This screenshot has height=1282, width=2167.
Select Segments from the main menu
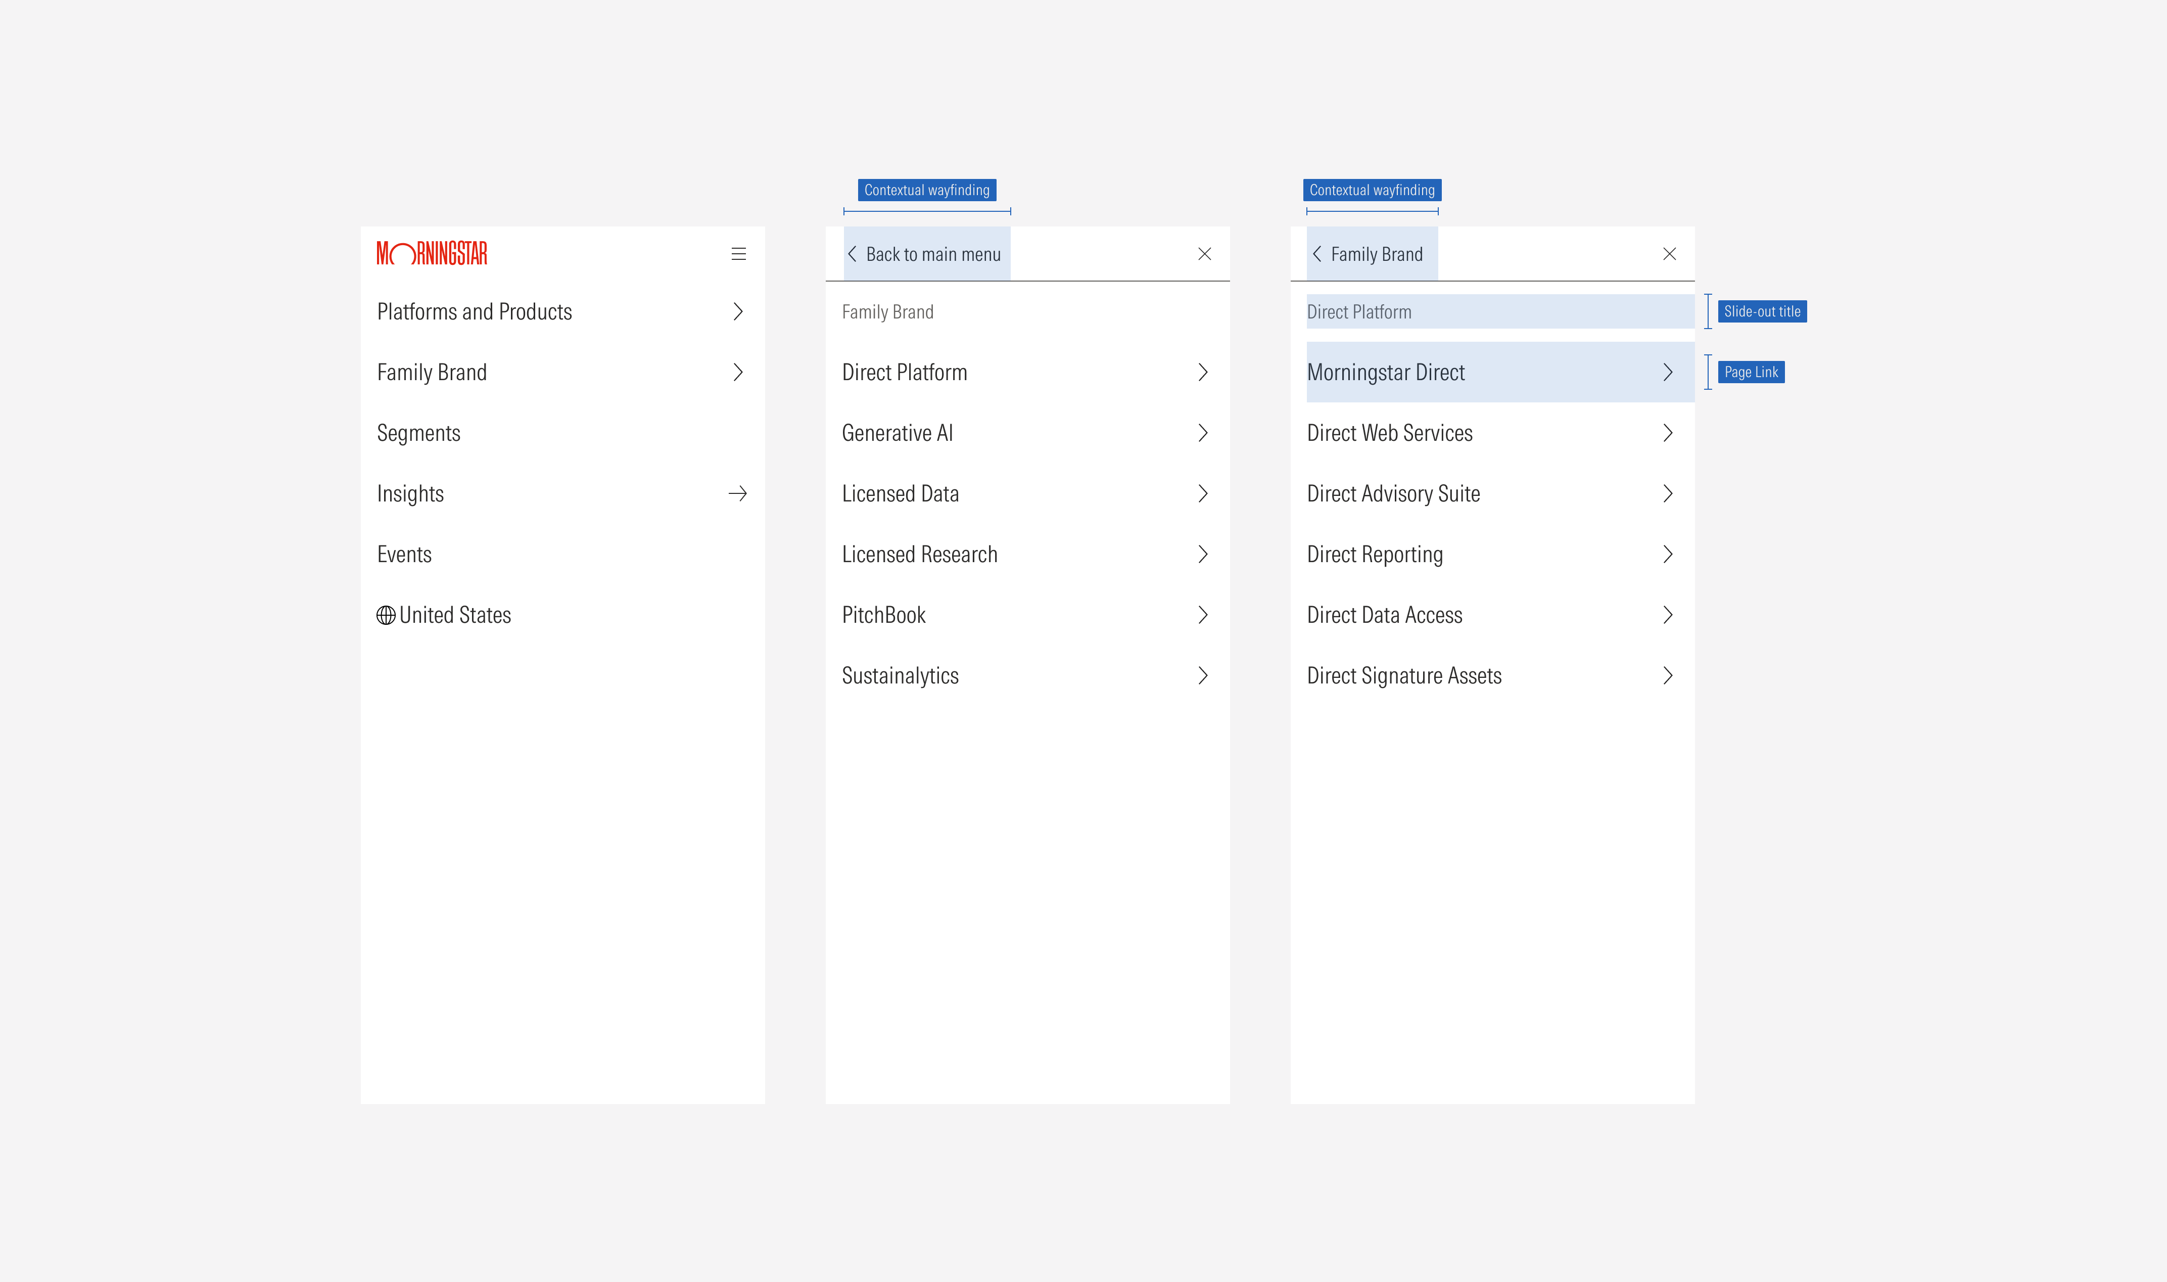click(419, 433)
